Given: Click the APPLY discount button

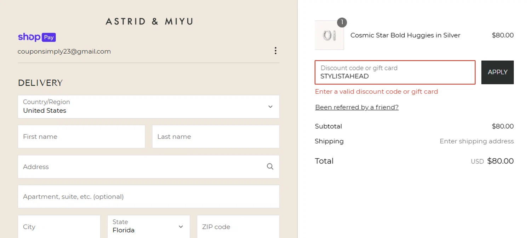Looking at the screenshot, I should (x=497, y=72).
